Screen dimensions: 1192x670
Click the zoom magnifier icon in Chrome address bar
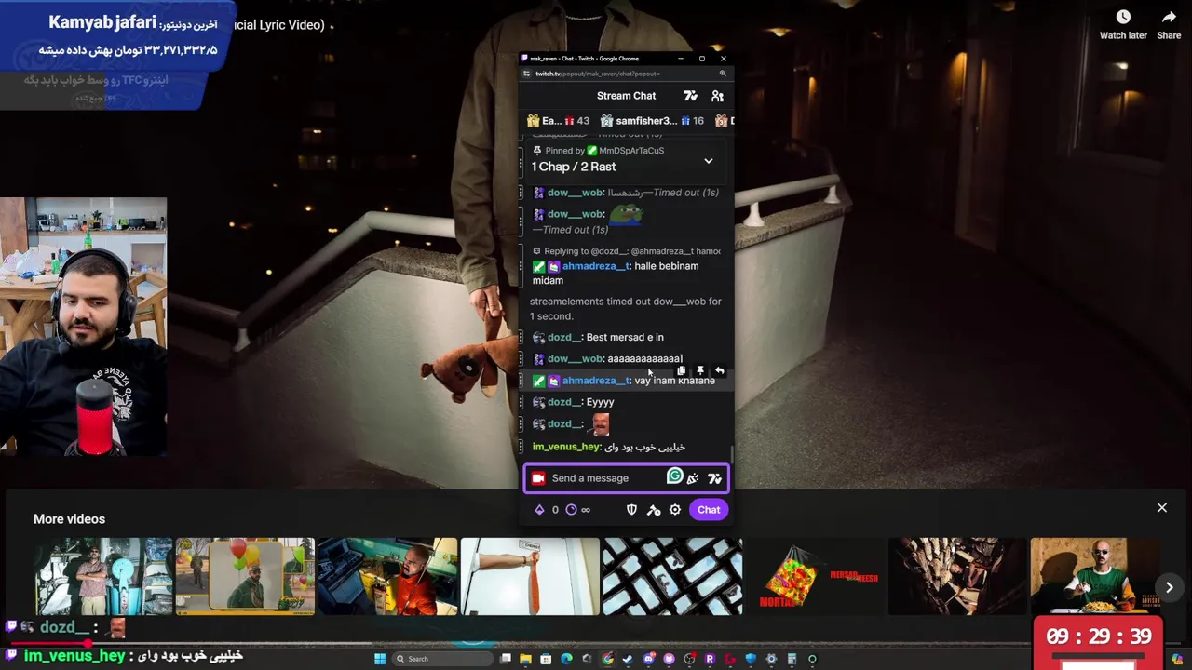coord(722,74)
